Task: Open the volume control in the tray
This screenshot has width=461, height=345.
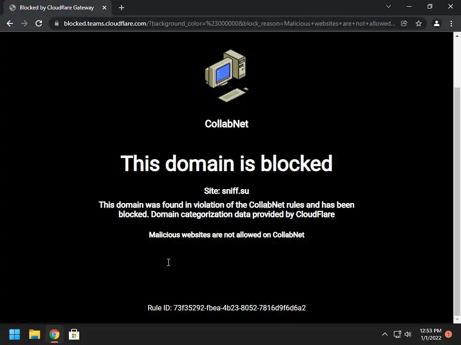Action: 408,334
